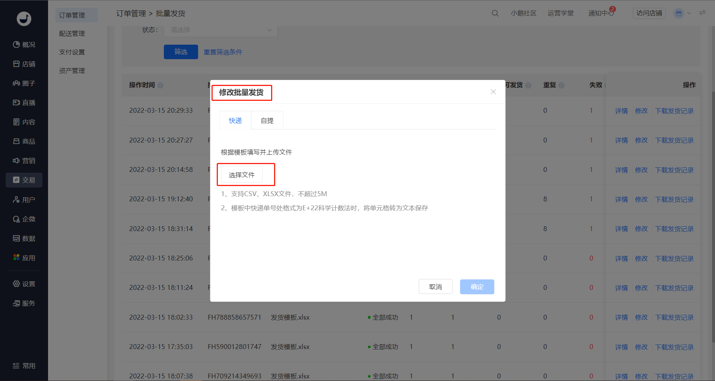The height and width of the screenshot is (381, 715).
Task: Click 取消 to cancel the dialog
Action: click(x=435, y=287)
